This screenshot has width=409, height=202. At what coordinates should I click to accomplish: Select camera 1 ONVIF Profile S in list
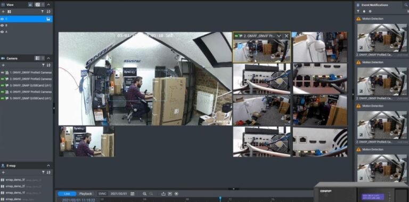(x=26, y=72)
